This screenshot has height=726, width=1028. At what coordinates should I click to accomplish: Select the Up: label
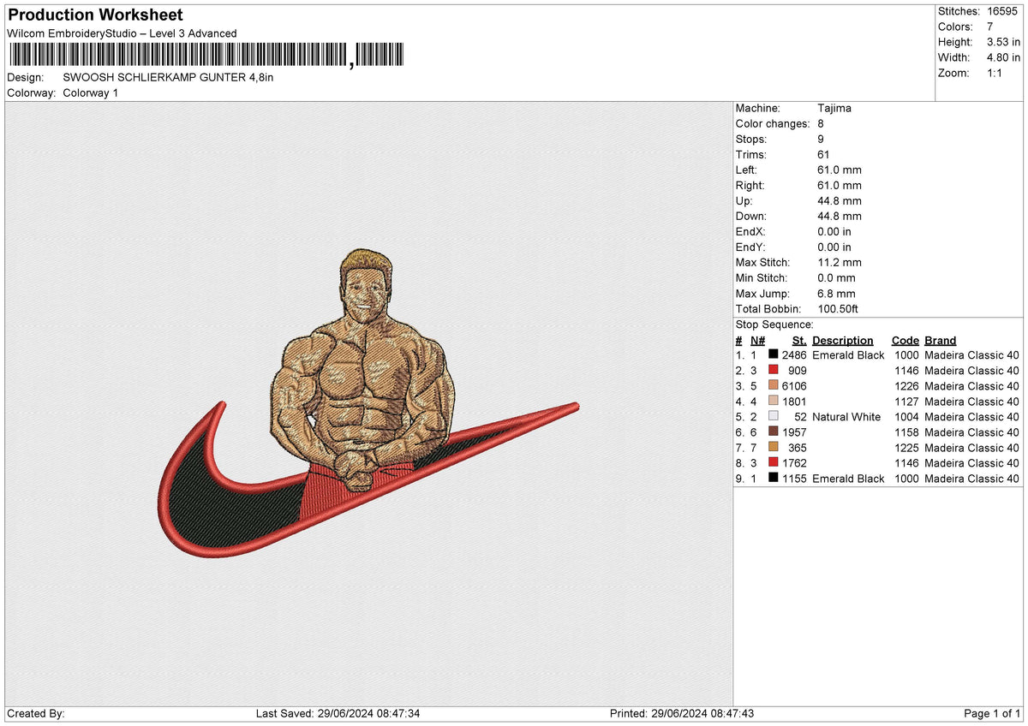(x=744, y=201)
